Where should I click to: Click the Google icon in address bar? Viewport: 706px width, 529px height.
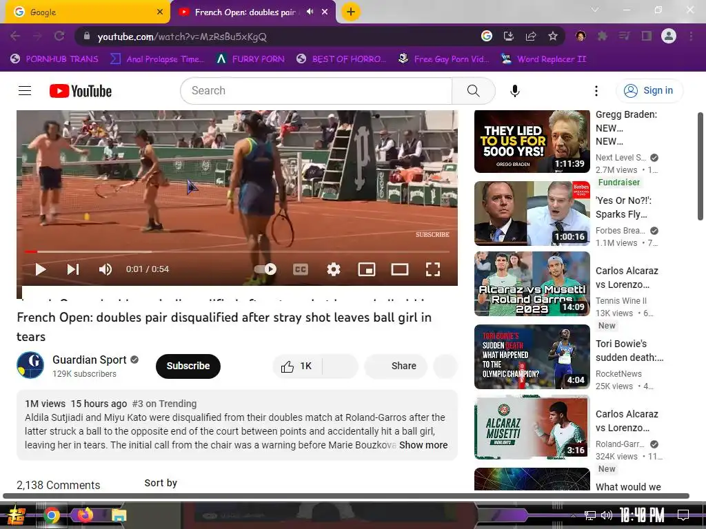click(x=487, y=36)
